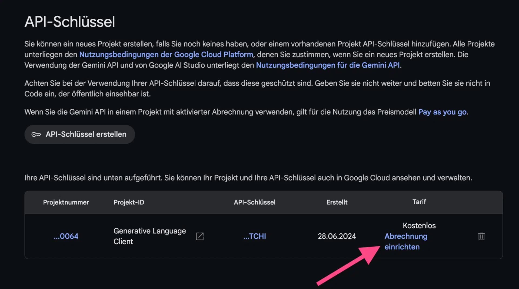519x289 pixels.
Task: Click the key icon on the create button
Action: [36, 134]
